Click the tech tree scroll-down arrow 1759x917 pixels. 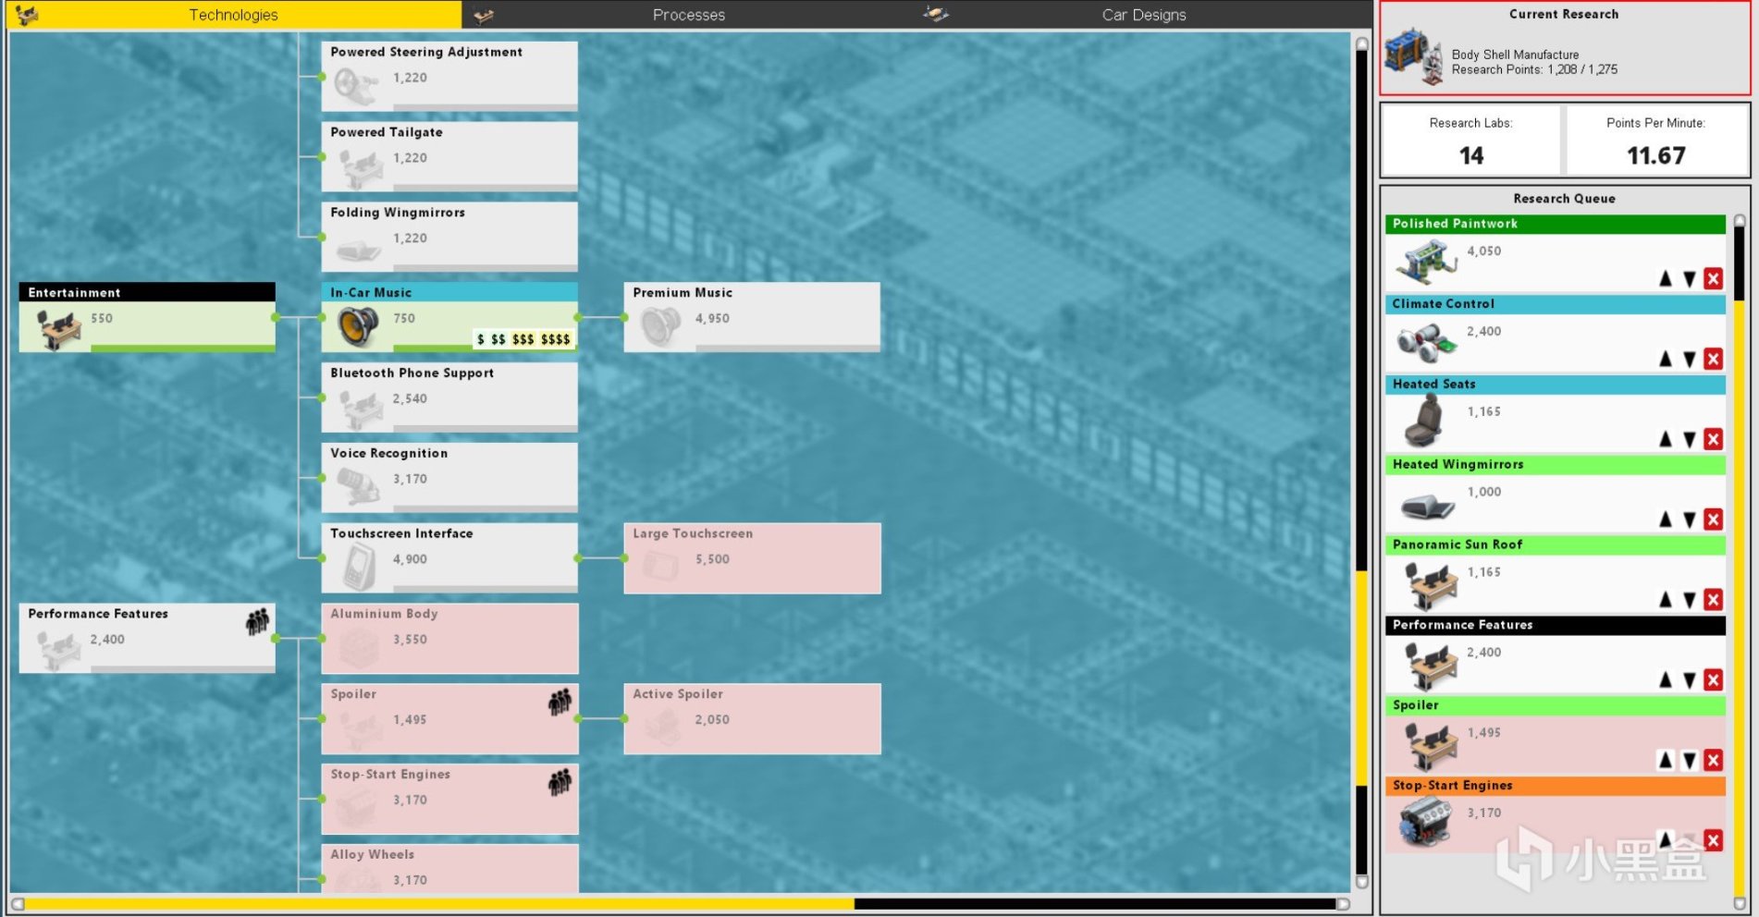click(1361, 882)
